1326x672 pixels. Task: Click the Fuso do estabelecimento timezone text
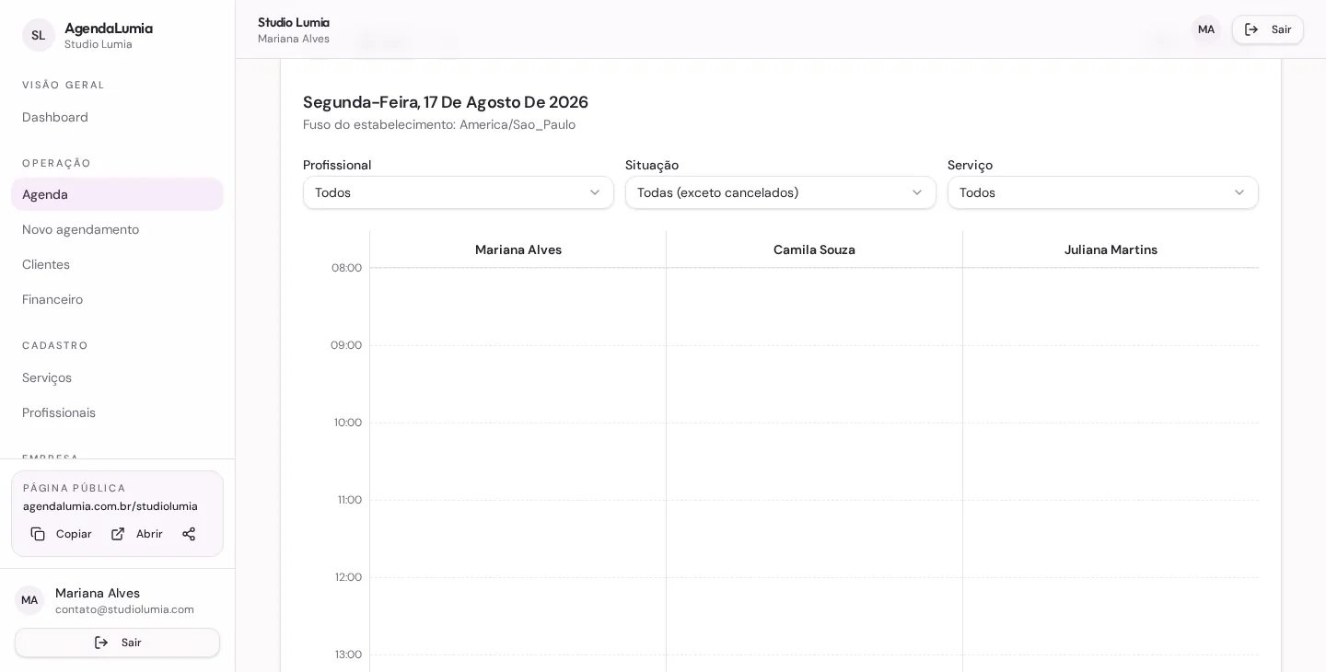click(439, 124)
